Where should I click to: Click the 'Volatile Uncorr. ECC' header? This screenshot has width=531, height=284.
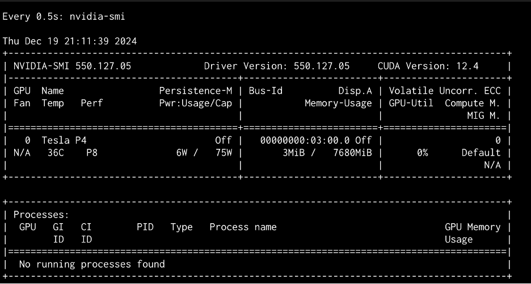445,91
